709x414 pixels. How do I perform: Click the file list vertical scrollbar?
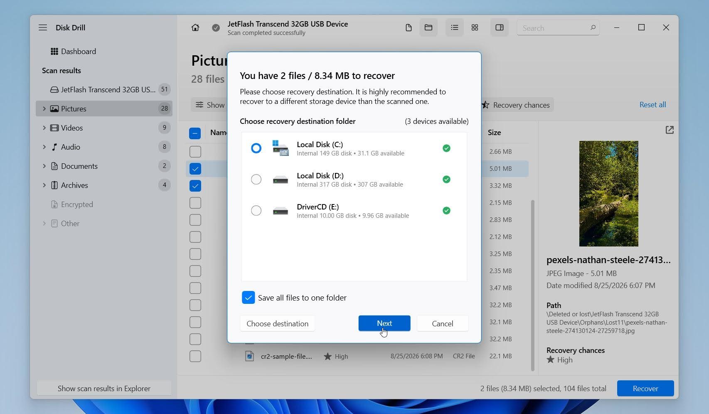pyautogui.click(x=532, y=285)
